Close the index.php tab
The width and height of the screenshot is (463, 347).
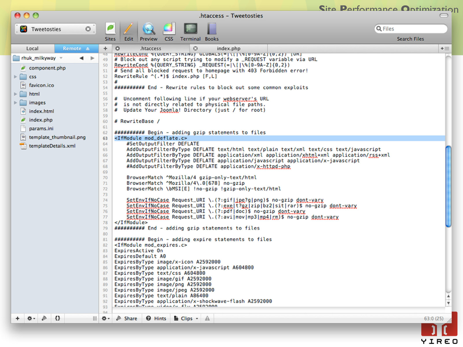click(x=195, y=49)
